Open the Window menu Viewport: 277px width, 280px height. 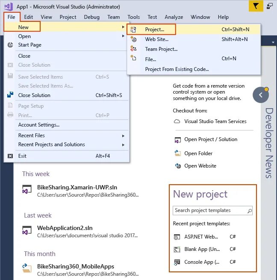click(x=200, y=17)
